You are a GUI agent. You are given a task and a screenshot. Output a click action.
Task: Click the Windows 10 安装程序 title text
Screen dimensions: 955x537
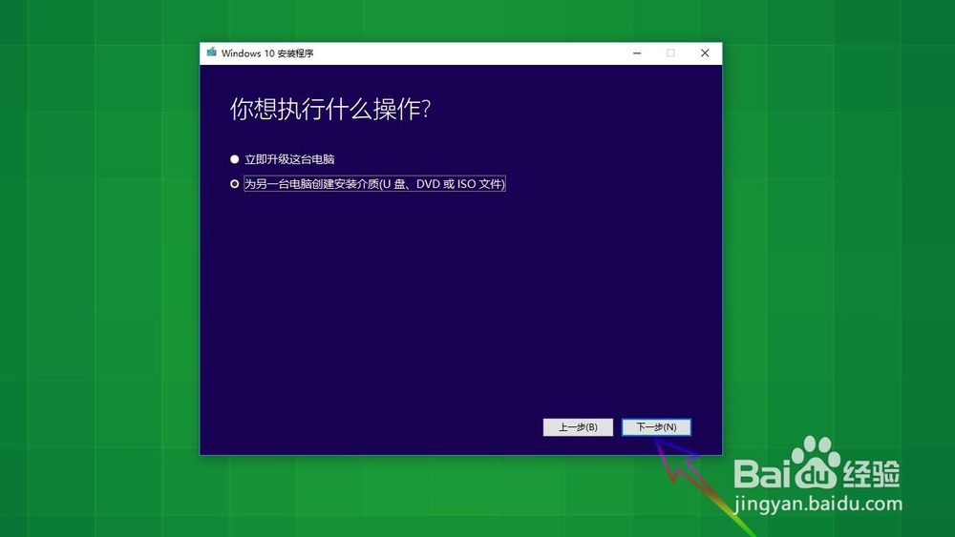point(267,52)
